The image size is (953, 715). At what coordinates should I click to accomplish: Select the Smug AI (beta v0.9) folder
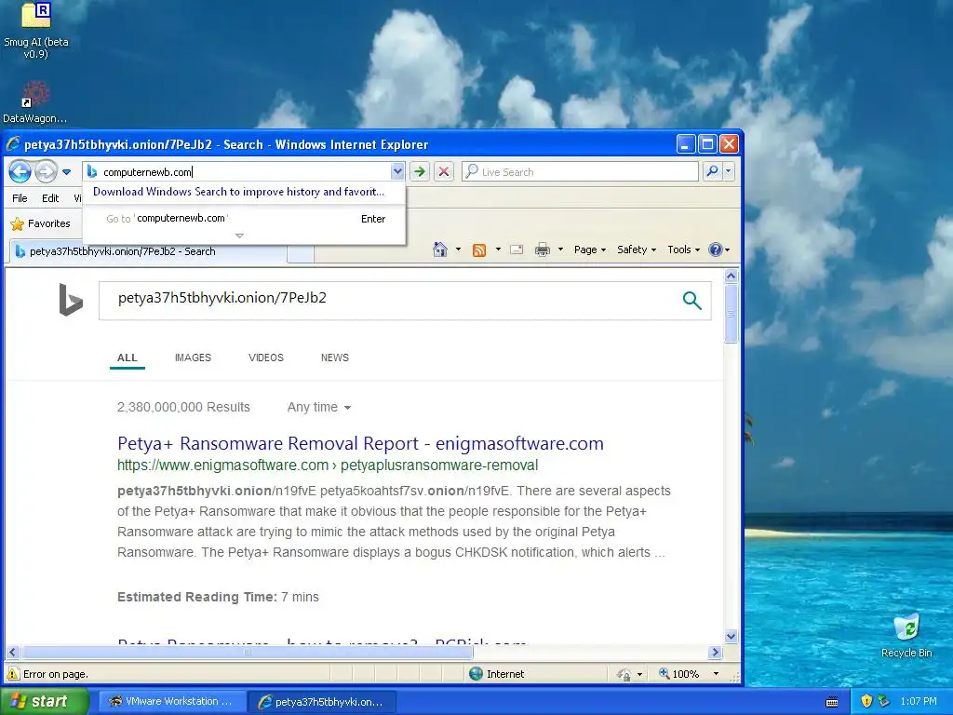pyautogui.click(x=36, y=29)
